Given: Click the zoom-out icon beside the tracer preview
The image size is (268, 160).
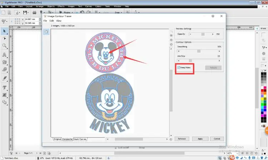Looking at the screenshot, I should click(x=171, y=40).
